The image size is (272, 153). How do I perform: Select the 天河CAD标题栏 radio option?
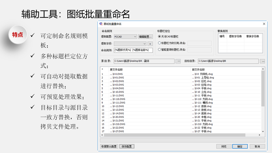(160, 37)
